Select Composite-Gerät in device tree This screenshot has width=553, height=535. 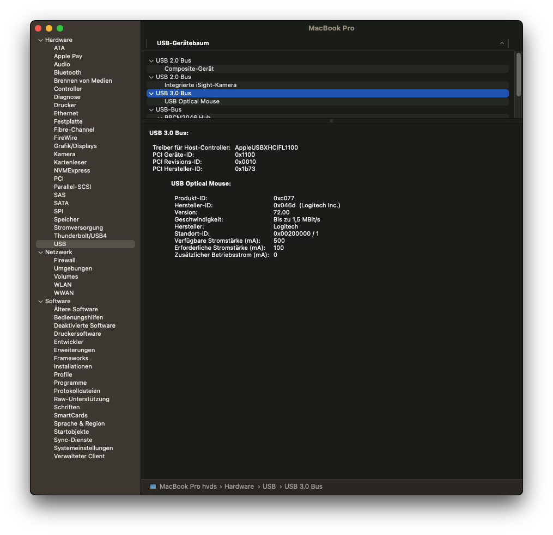click(327, 69)
